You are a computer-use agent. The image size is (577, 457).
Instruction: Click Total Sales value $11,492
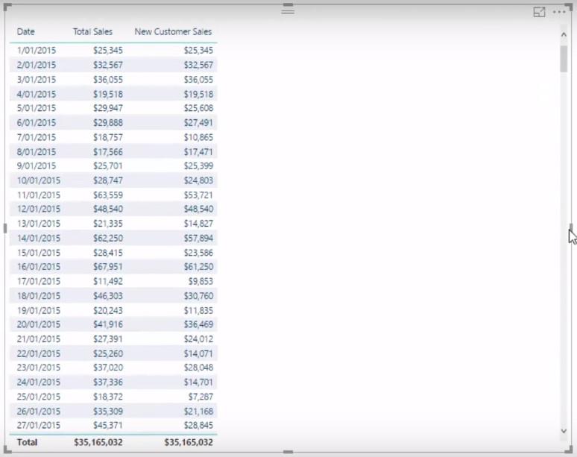(108, 281)
